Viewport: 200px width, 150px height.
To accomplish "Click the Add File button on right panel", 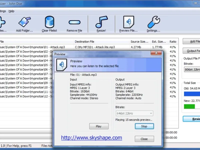I will click(191, 41).
